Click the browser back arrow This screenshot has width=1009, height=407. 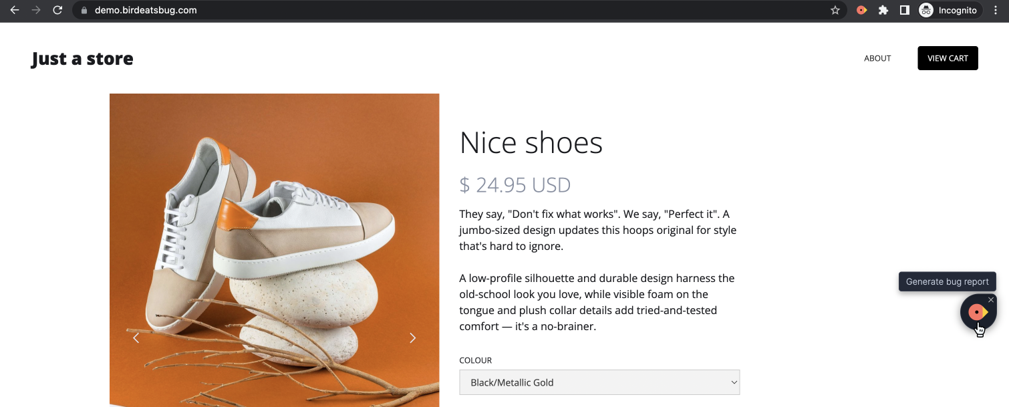(15, 10)
